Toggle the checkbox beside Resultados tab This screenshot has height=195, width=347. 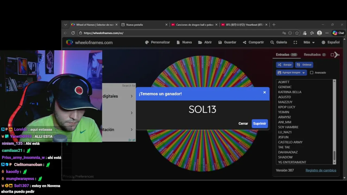[x=332, y=55]
